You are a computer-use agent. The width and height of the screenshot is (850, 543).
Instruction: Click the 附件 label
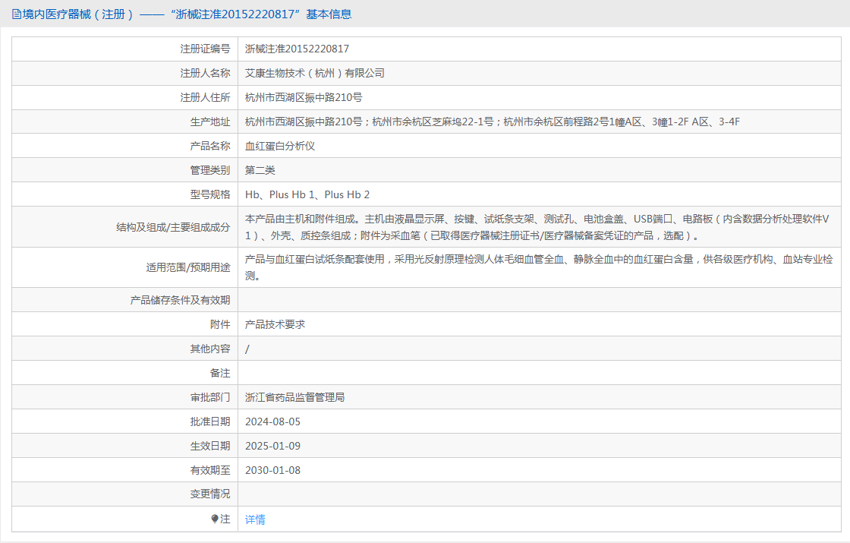point(220,324)
